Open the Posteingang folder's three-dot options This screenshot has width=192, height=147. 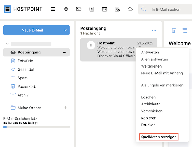pos(64,52)
